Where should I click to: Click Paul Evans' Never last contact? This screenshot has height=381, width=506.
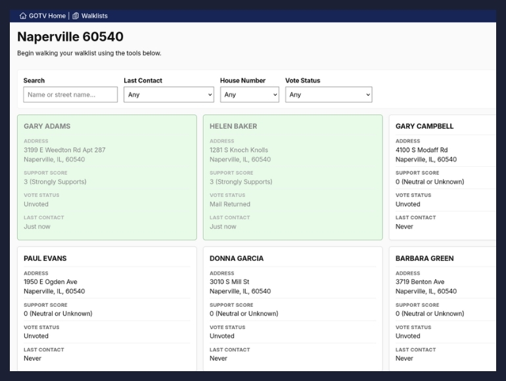33,359
